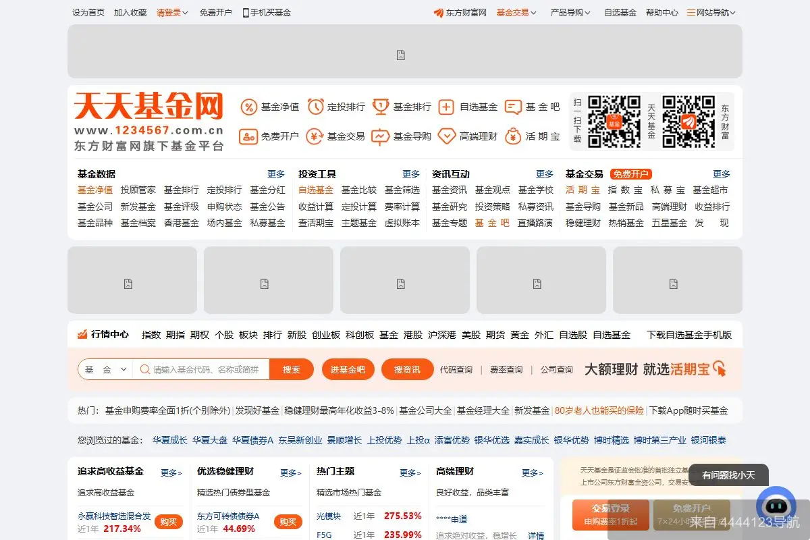
Task: Click the 免费开户 person icon
Action: point(249,136)
